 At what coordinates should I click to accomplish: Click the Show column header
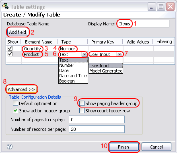(x=13, y=42)
